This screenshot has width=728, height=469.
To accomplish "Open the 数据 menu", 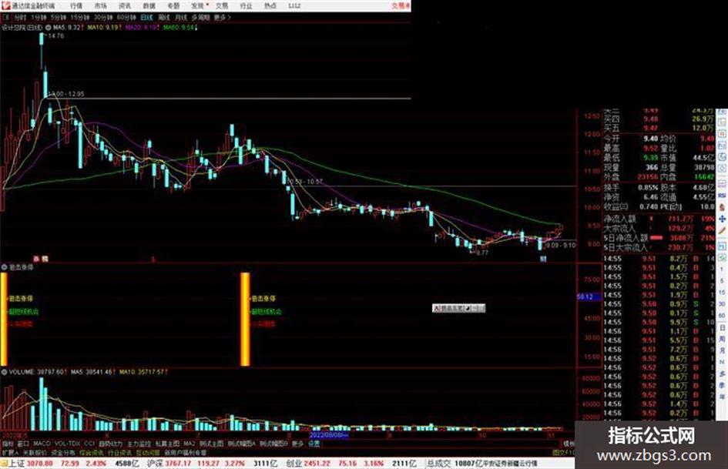I will coord(149,6).
